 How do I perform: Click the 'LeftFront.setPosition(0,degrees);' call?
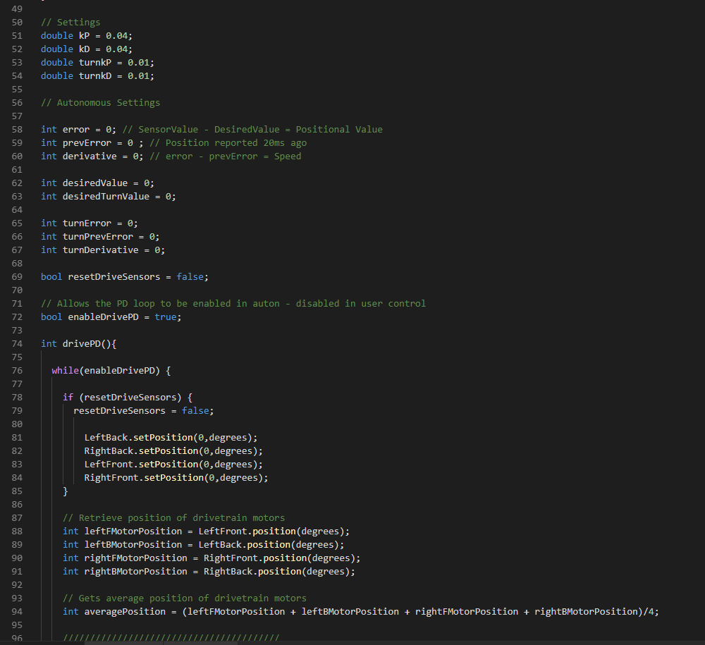(173, 465)
